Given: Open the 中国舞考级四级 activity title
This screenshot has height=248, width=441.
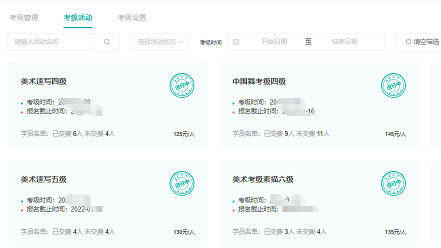Looking at the screenshot, I should pyautogui.click(x=259, y=81).
